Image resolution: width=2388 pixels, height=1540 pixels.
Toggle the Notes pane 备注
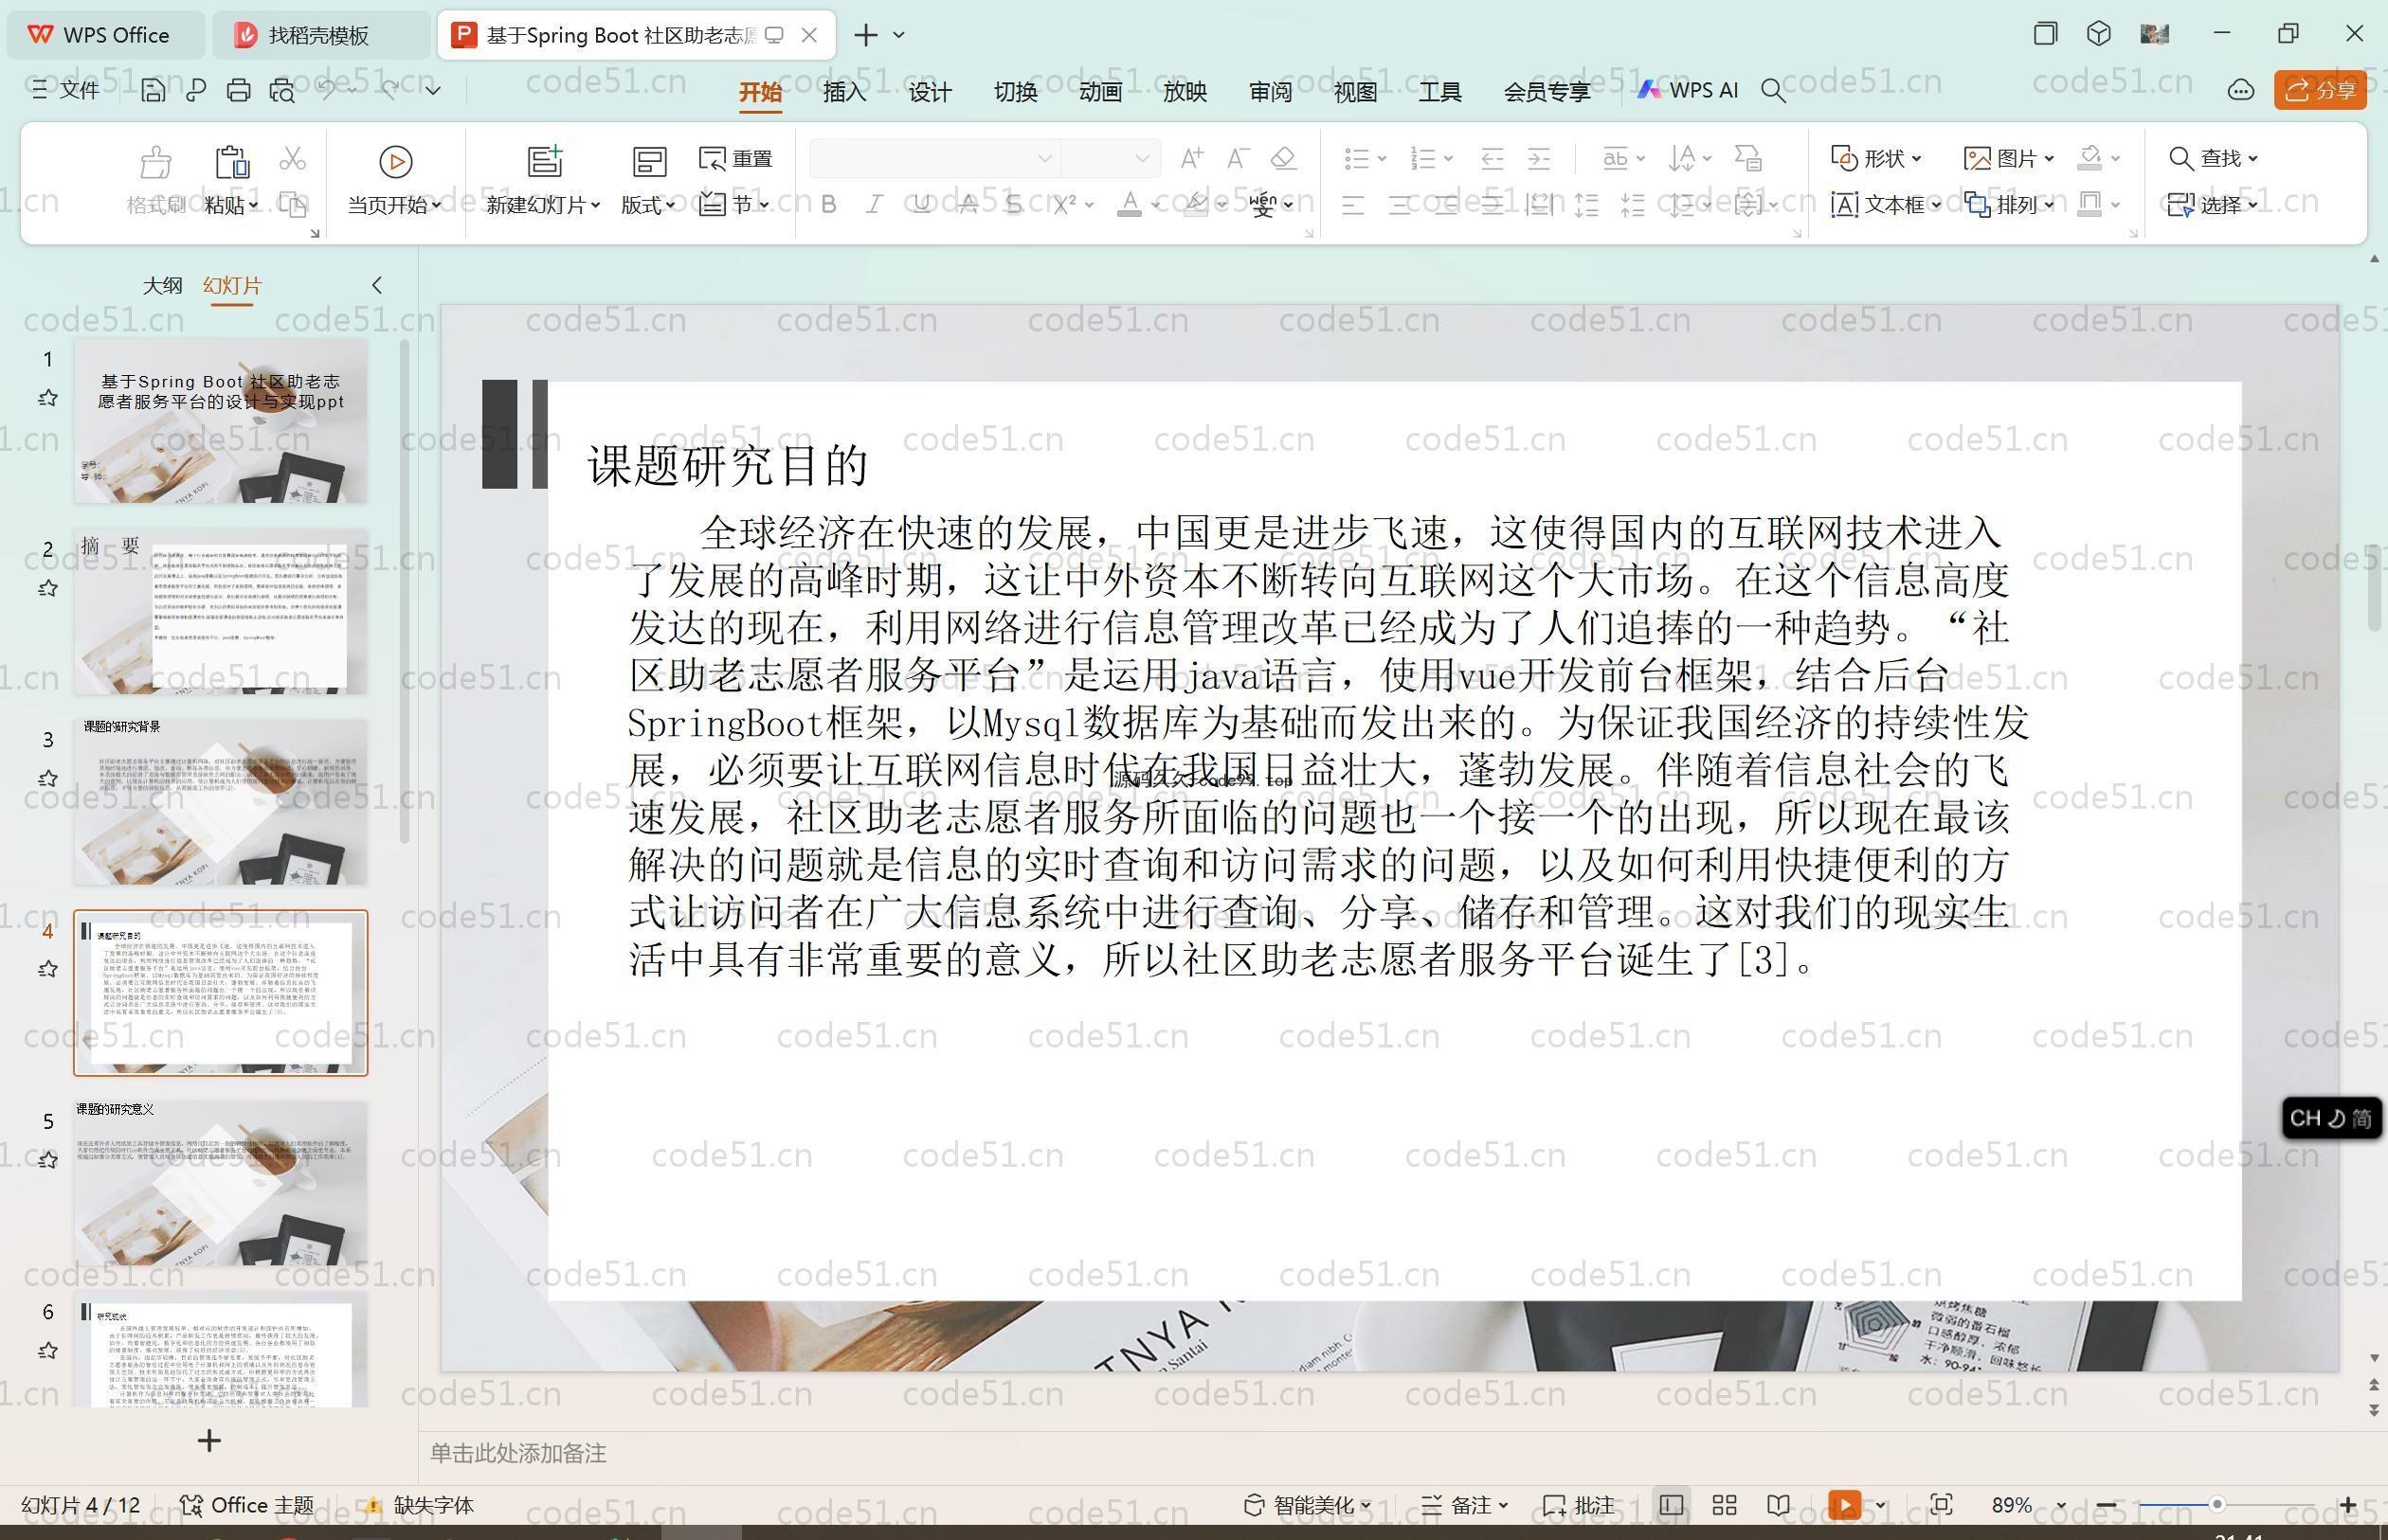pos(1465,1505)
